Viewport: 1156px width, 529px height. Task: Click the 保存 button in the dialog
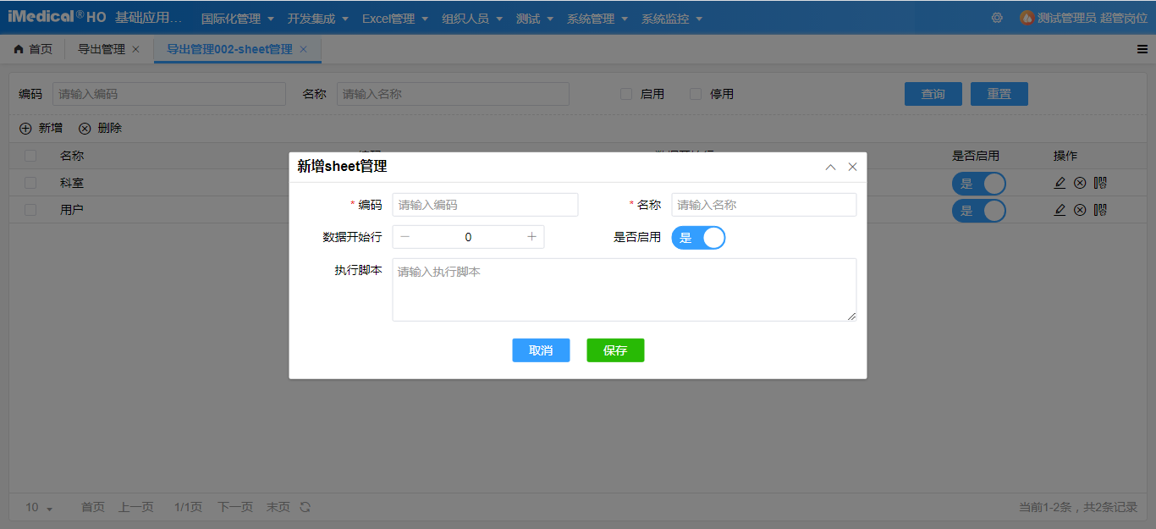(615, 350)
